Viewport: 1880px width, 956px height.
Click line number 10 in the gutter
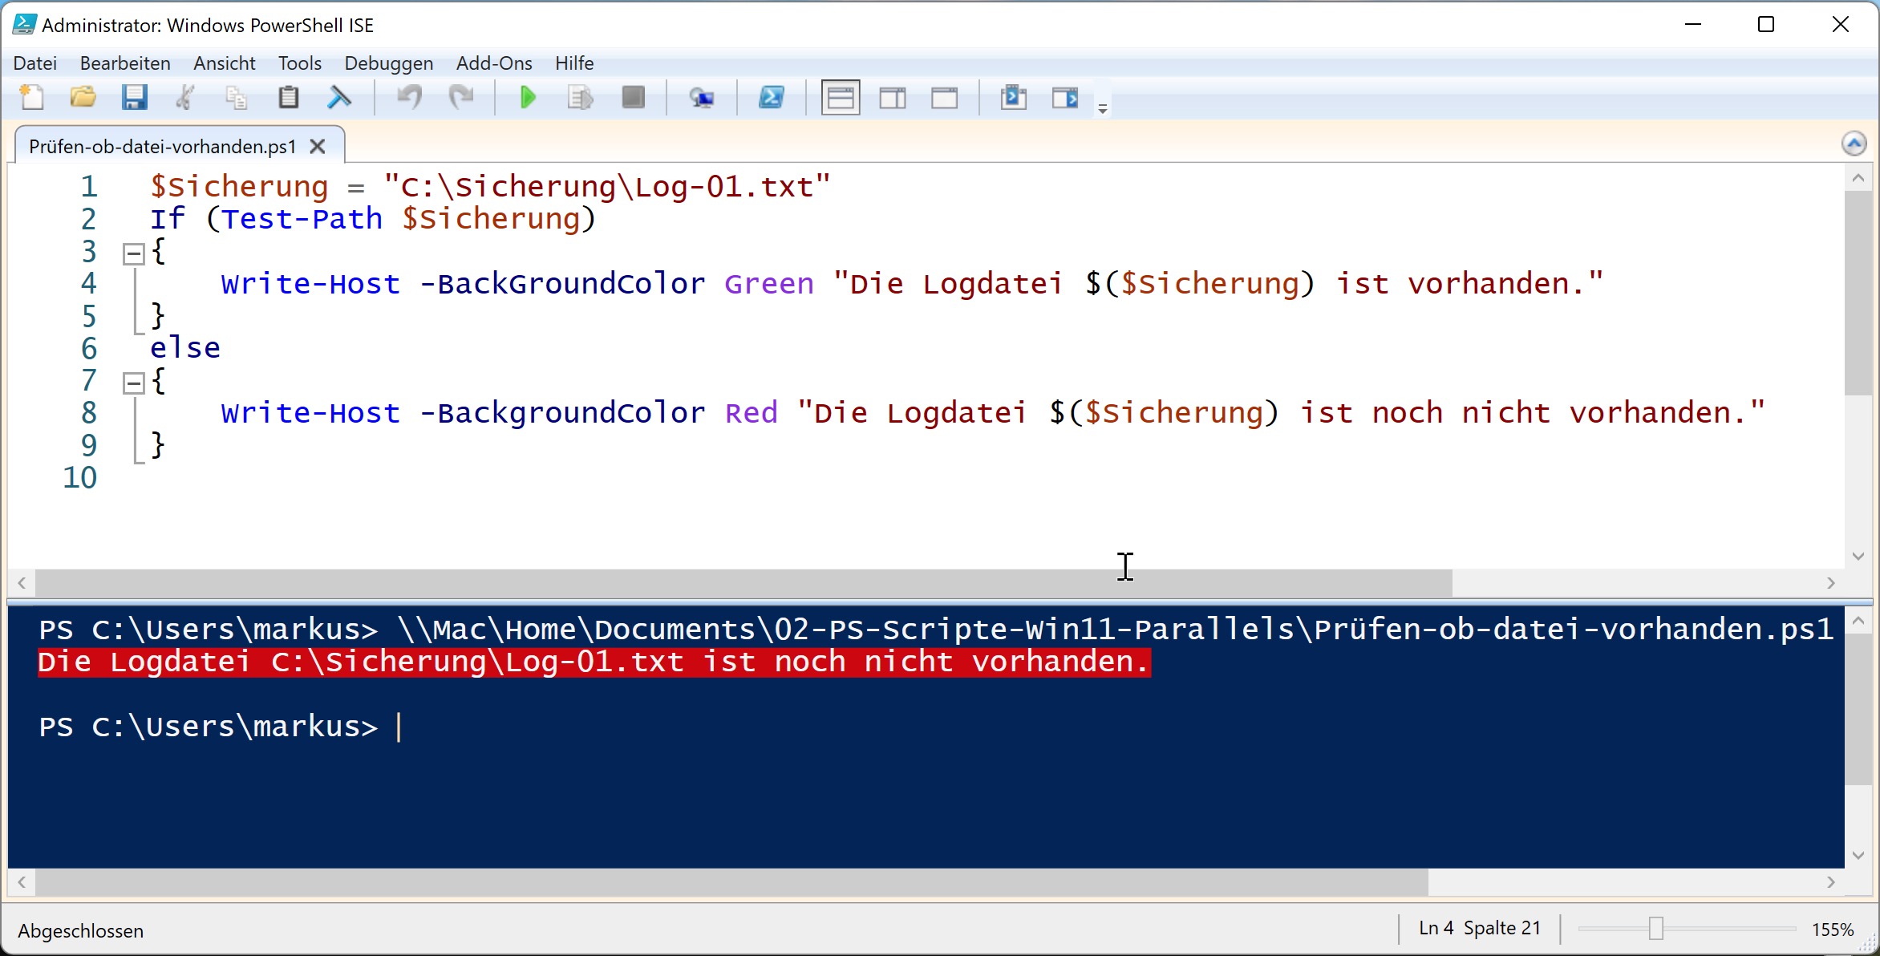80,478
